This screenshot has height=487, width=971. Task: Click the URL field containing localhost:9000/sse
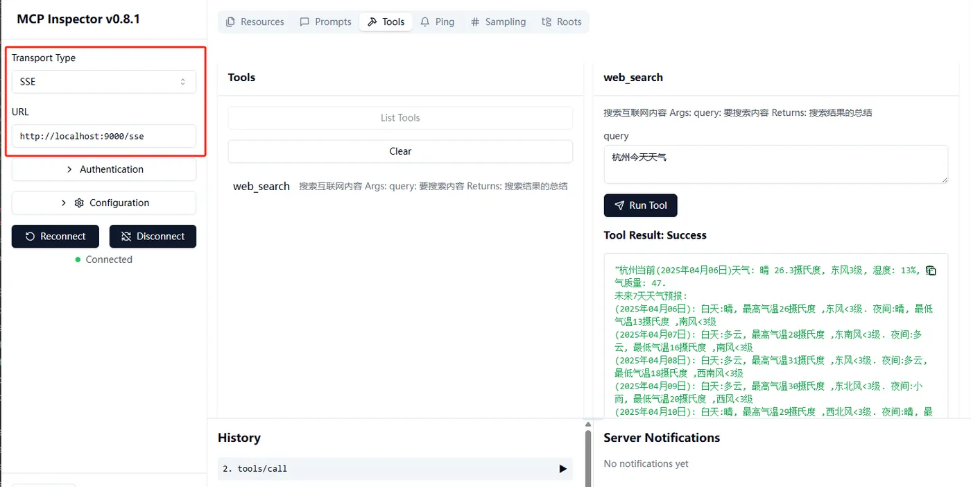coord(104,136)
